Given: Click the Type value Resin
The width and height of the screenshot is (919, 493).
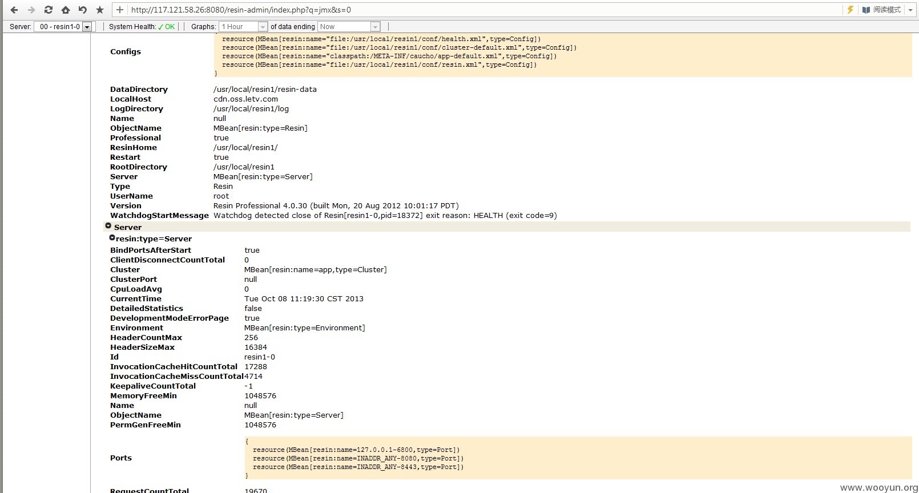Looking at the screenshot, I should [x=223, y=186].
